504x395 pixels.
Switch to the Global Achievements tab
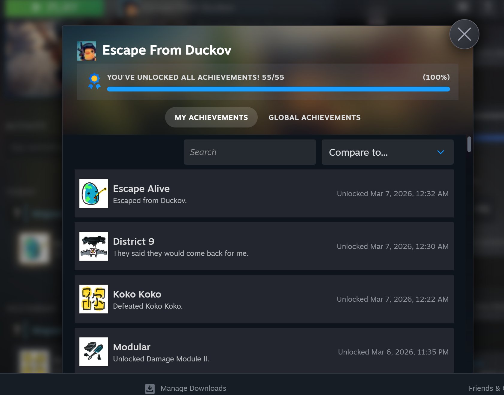(314, 117)
